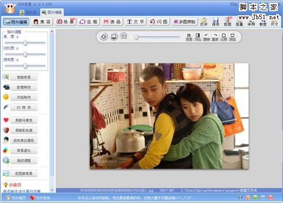The width and height of the screenshot is (283, 203).
Task: Switch to the 文字 text tab
Action: pyautogui.click(x=135, y=22)
